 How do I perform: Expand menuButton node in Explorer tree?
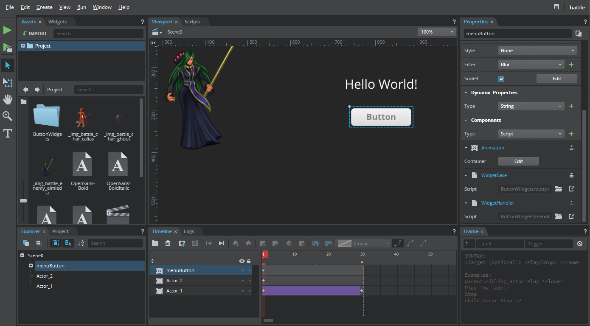(x=31, y=266)
